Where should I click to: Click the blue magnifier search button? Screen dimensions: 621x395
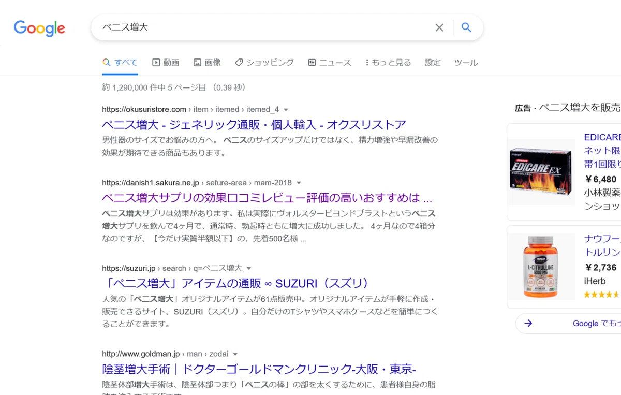click(466, 27)
